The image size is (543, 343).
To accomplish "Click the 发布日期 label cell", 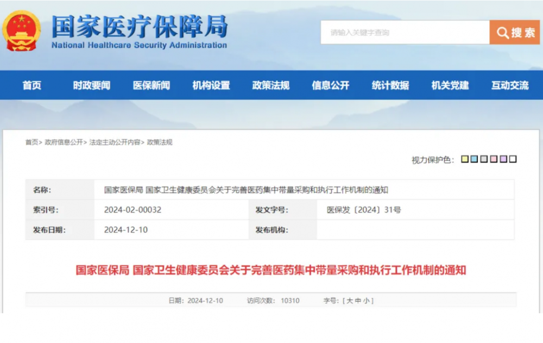I will pyautogui.click(x=60, y=230).
